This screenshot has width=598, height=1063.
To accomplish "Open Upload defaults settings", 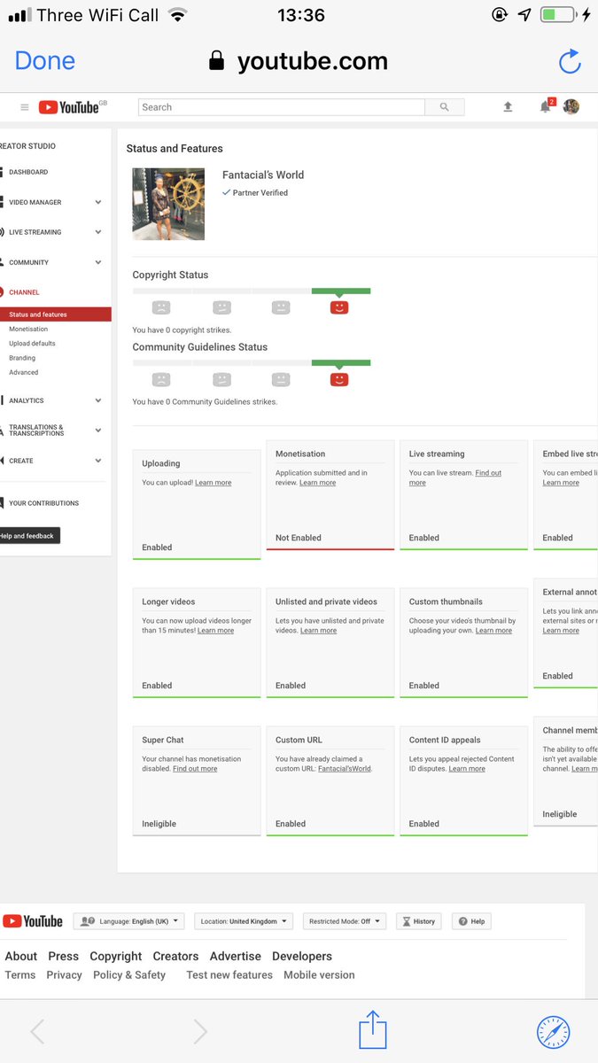I will pyautogui.click(x=32, y=343).
